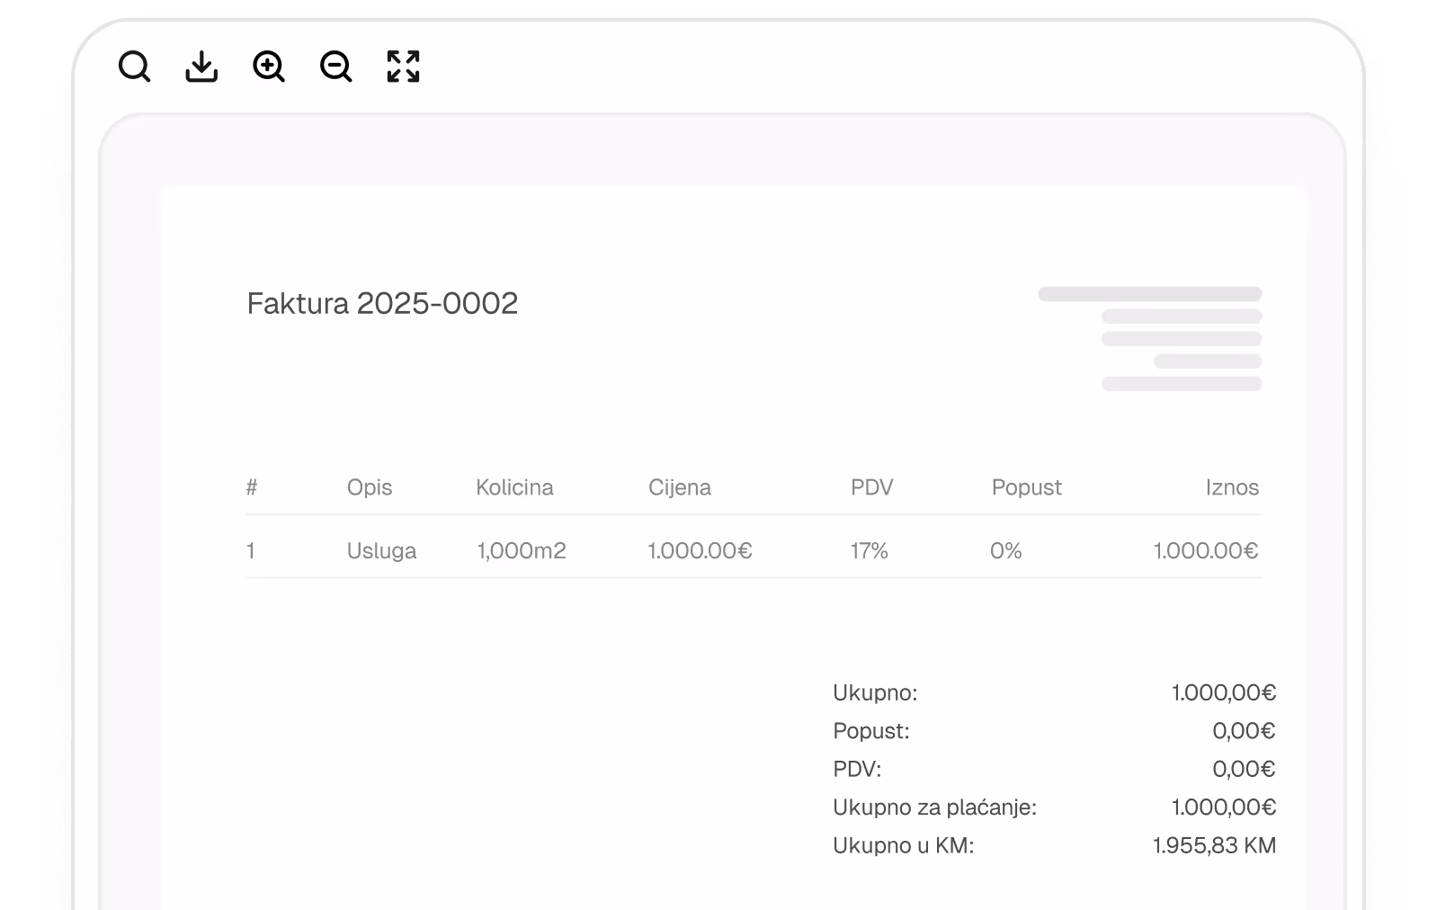Image resolution: width=1437 pixels, height=910 pixels.
Task: Select the Cijena column header
Action: click(x=680, y=487)
